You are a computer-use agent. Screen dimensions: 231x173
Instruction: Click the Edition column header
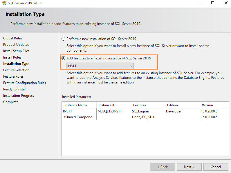(x=172, y=105)
